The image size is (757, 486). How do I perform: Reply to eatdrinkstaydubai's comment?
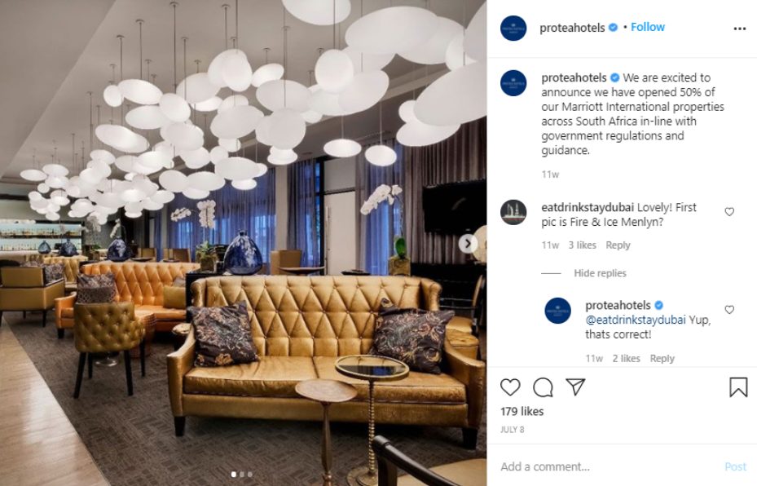pos(618,245)
